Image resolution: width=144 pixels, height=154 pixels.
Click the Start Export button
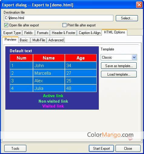(101, 149)
